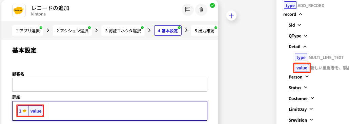This screenshot has width=349, height=124.
Task: Go to step 2.アクション選択
Action: click(72, 31)
